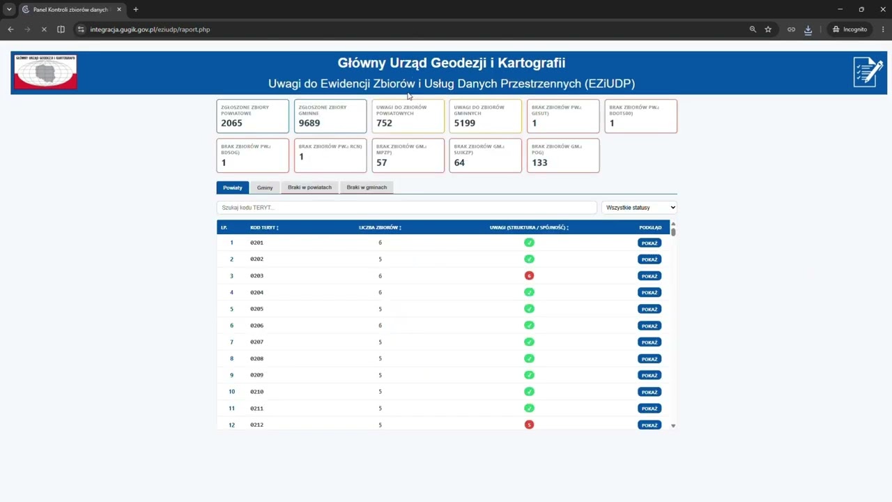Sort the table by KOD TERYT
892x502 pixels.
(264, 227)
